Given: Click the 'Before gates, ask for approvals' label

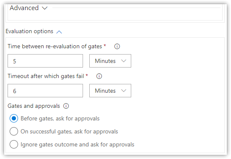Looking at the screenshot, I should click(x=60, y=118).
